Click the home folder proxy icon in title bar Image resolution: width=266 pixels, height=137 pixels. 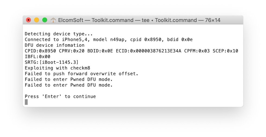coord(53,20)
